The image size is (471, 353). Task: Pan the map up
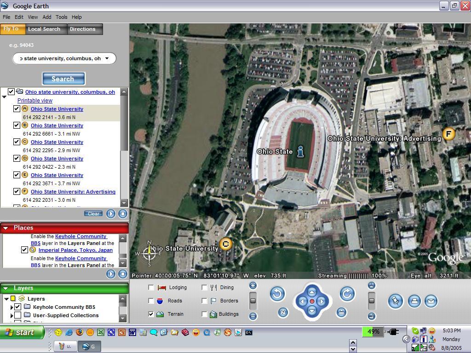tap(312, 292)
